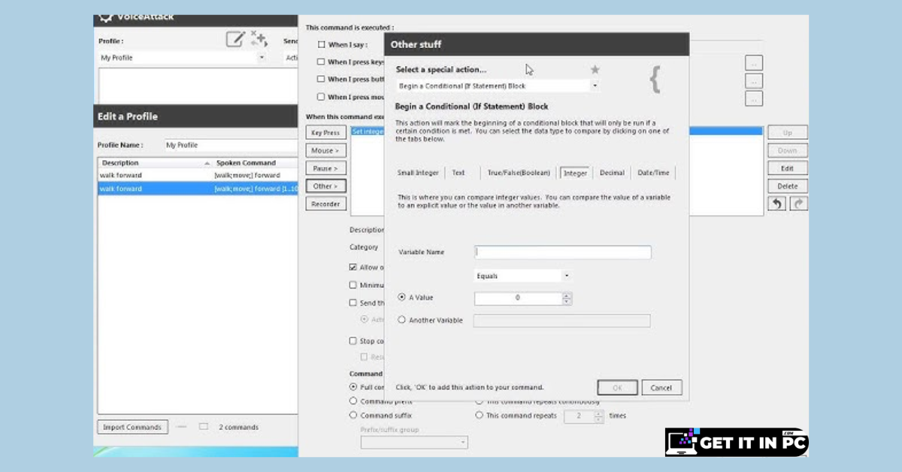This screenshot has height=472, width=902.
Task: Click the Key Press button
Action: pos(325,132)
